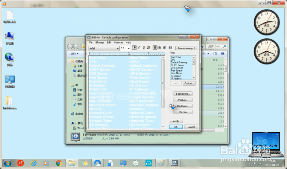Open the File menu in BGInfo

(91, 42)
